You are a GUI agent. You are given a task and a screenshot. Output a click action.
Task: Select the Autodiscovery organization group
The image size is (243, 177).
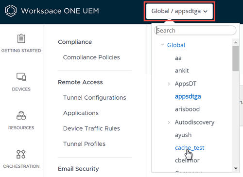pos(195,122)
